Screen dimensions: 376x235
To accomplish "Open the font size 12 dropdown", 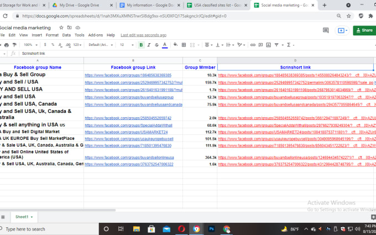I will (x=127, y=45).
